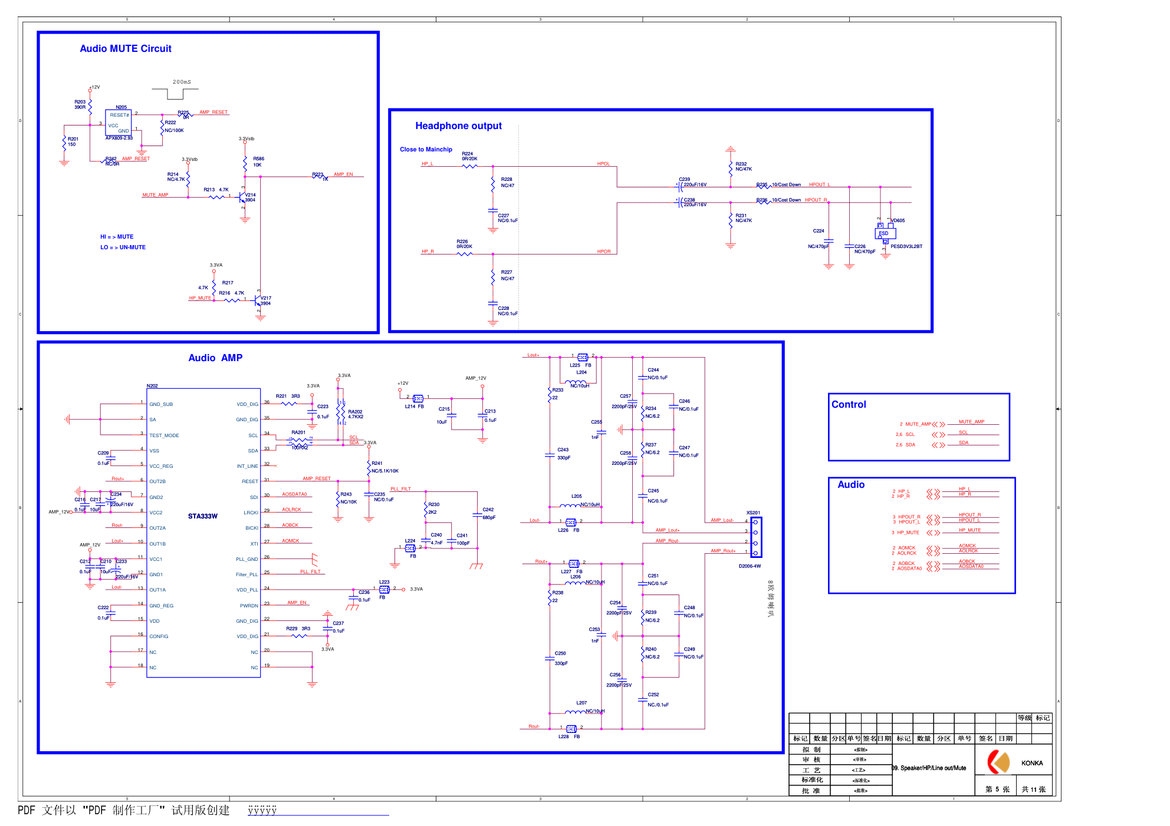Click the '2,6 SDA' port in Control block
The width and height of the screenshot is (1170, 826).
[x=905, y=445]
